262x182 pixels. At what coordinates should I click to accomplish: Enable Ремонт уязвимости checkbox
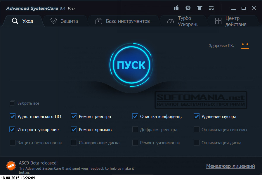(135, 143)
